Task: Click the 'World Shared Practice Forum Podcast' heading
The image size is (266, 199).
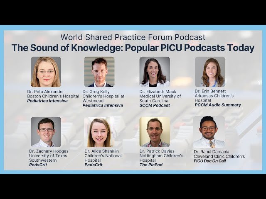Action: [x=133, y=37]
